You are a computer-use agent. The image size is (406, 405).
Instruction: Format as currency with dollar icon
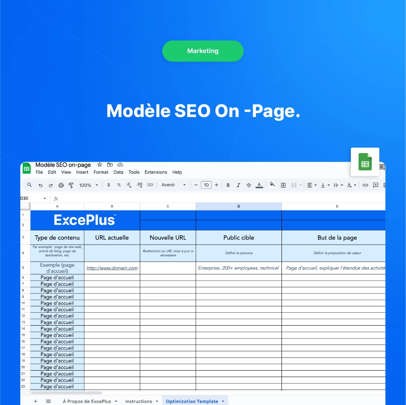click(x=109, y=185)
